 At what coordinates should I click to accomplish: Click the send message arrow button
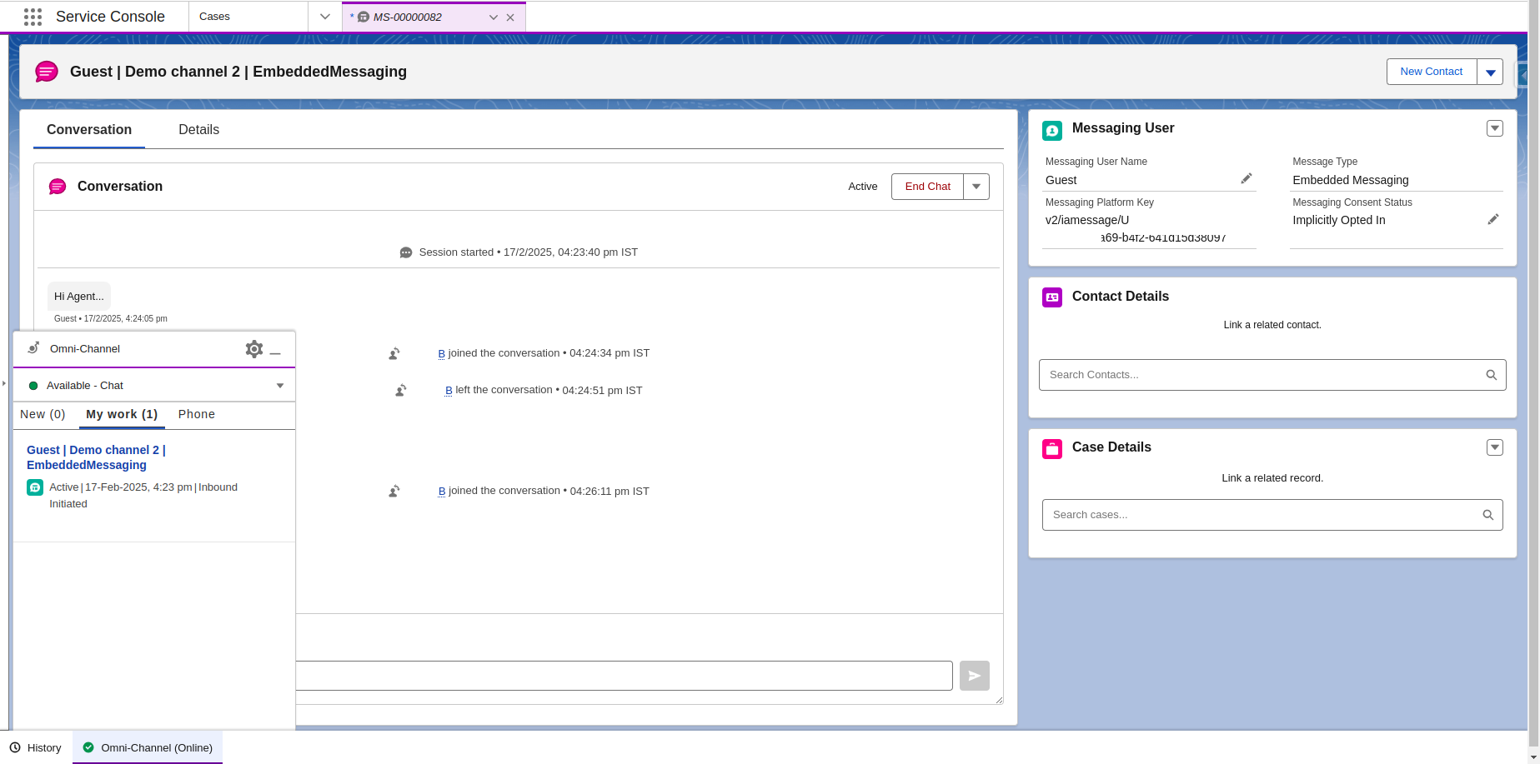(x=974, y=676)
